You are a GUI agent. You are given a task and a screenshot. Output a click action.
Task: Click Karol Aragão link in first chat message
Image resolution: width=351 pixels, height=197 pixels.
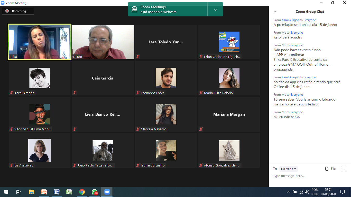290,20
